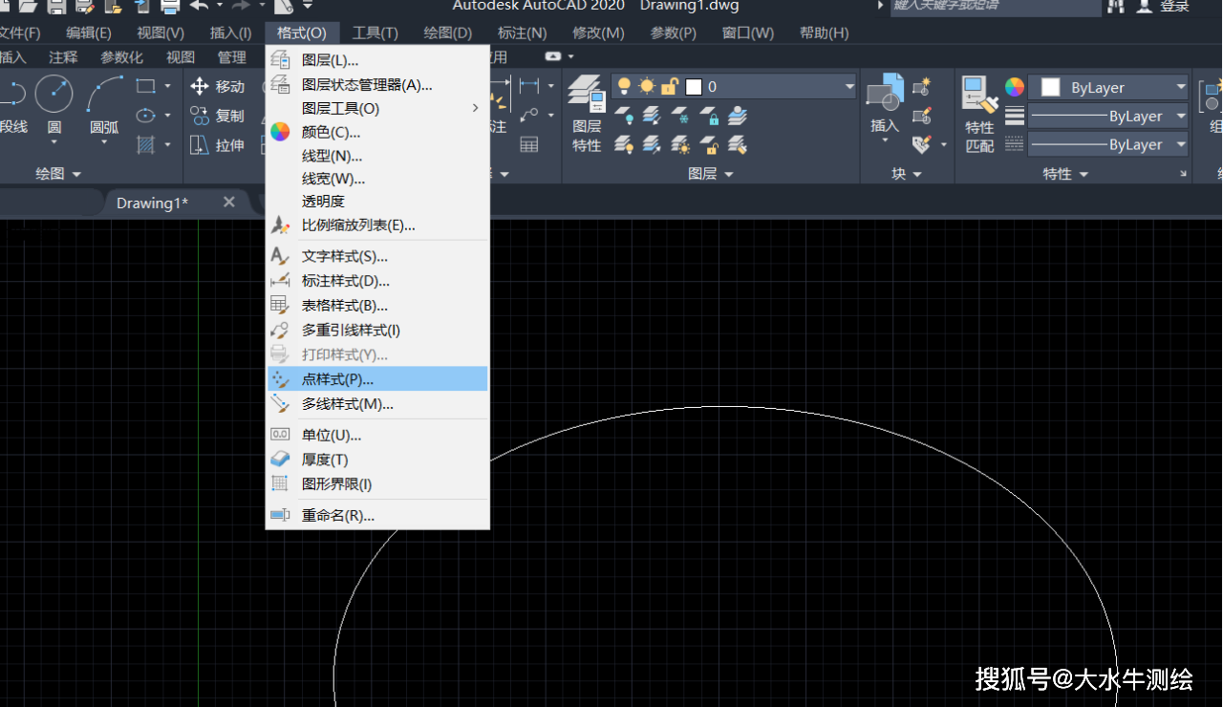1223x707 pixels.
Task: Click the Copy (复制) tool
Action: pos(218,116)
